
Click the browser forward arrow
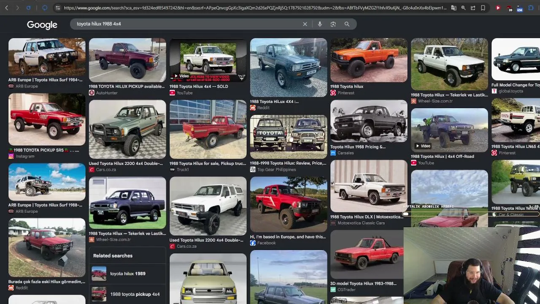coord(17,8)
